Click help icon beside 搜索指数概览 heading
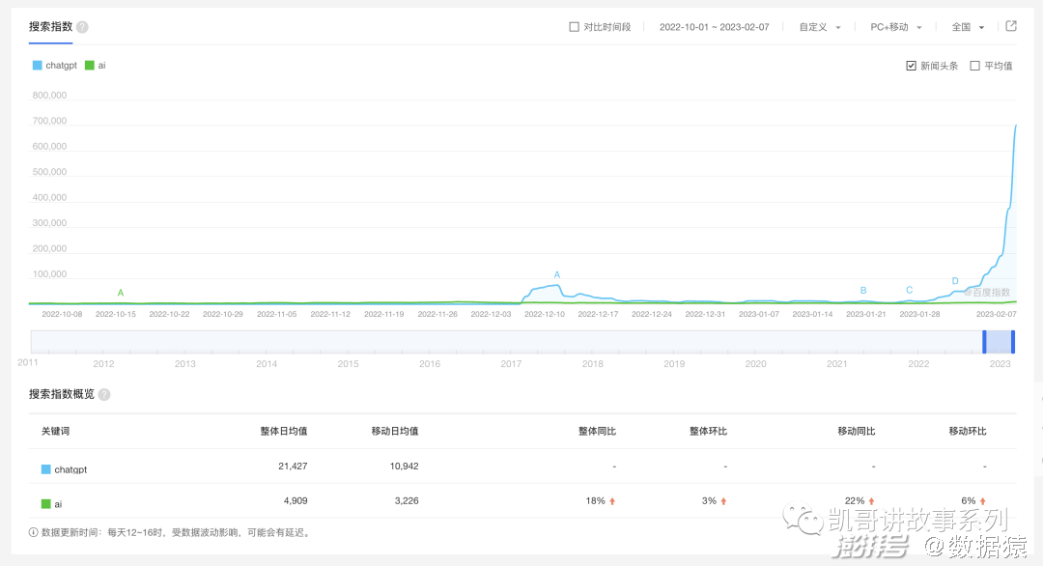 point(104,395)
